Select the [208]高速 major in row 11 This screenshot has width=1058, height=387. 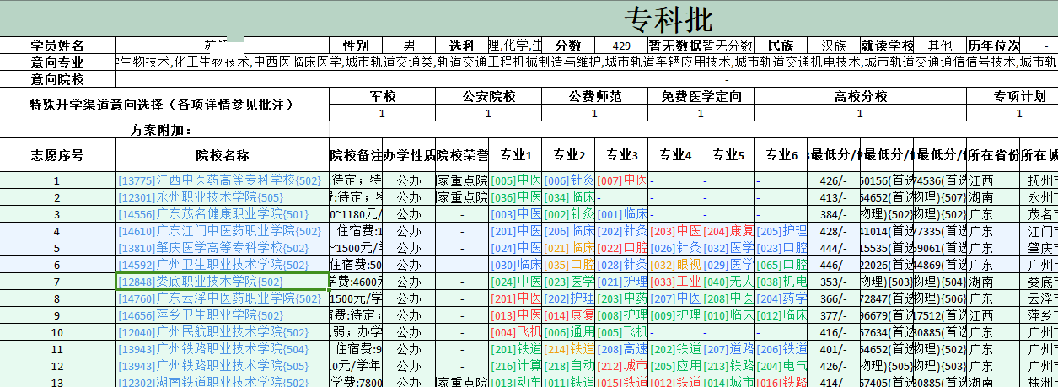[621, 349]
